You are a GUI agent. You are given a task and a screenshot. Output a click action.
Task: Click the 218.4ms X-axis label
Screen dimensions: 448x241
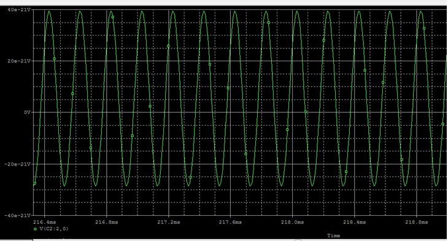(354, 222)
